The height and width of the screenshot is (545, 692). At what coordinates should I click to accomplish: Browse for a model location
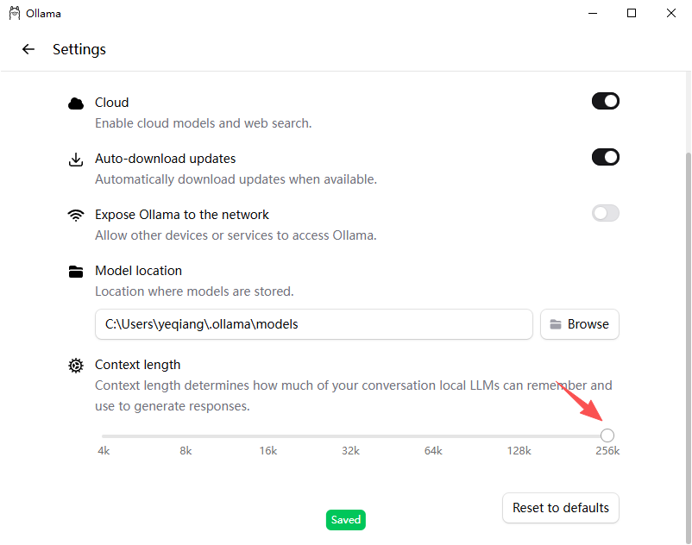click(580, 324)
